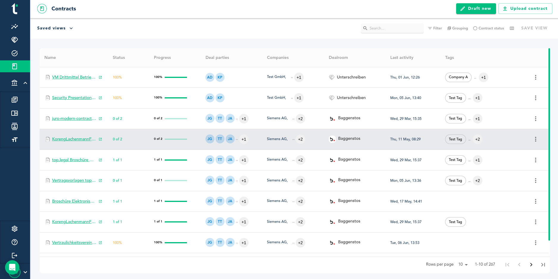558x279 pixels.
Task: Open settings gear in sidebar
Action: click(15, 229)
